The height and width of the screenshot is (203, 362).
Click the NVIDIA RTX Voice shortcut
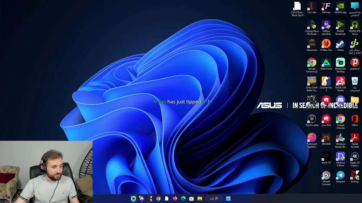pos(355,28)
